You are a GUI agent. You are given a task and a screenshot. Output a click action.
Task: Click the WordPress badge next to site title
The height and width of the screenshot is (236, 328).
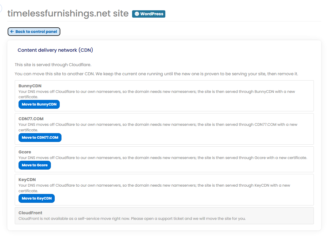[x=149, y=14]
